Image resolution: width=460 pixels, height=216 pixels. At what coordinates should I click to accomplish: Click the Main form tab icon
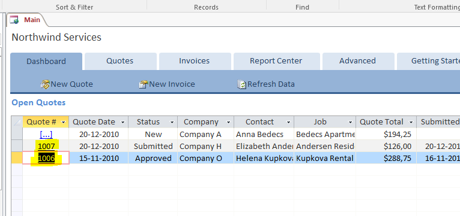[x=14, y=20]
